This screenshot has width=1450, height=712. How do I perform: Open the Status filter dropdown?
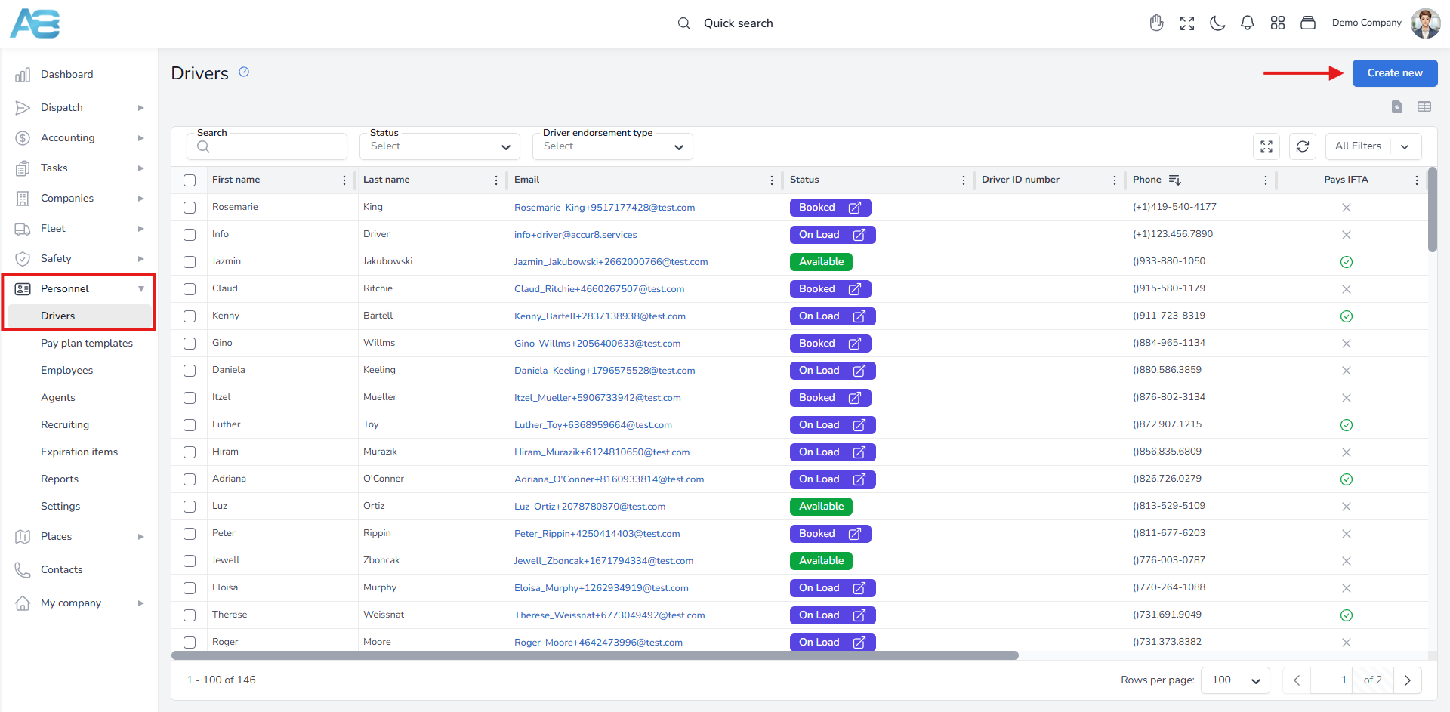tap(440, 146)
